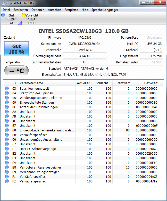Image resolution: width=167 pixels, height=201 pixels.
Task: Click status orb for E8 Verfügbarer Reservespeicher
Action: (7, 167)
